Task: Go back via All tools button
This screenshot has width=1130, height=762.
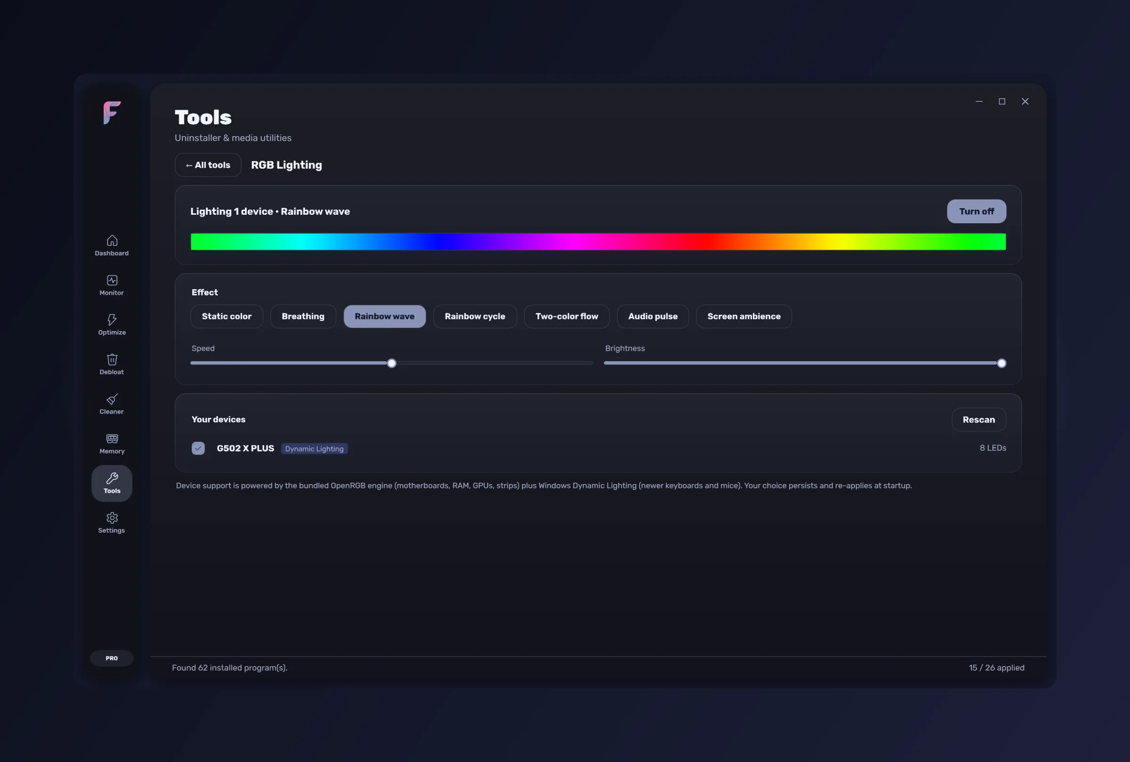Action: pyautogui.click(x=208, y=165)
